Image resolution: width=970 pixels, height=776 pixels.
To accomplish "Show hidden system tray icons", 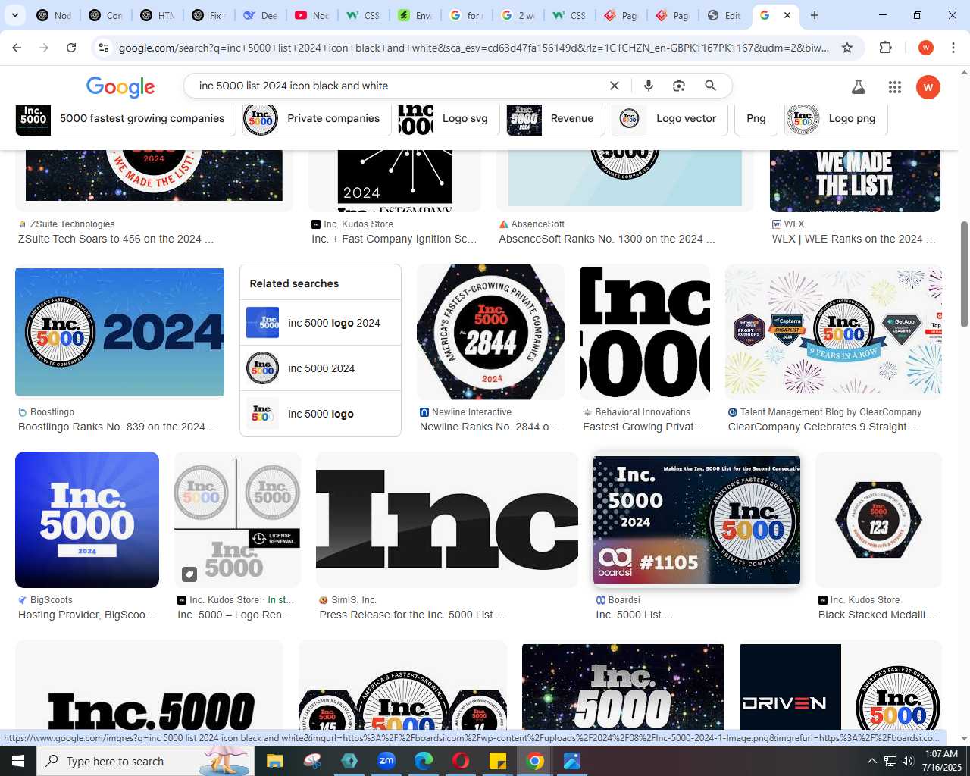I will tap(871, 761).
